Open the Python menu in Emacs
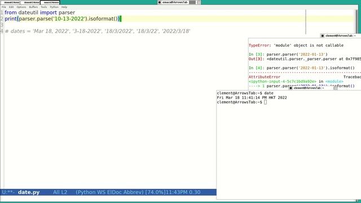Screen dimensions: 361x203 tap(54, 7)
